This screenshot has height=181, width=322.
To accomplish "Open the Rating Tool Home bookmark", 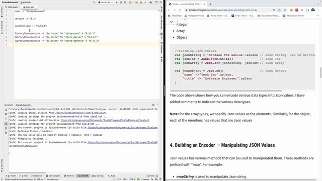I will pyautogui.click(x=293, y=16).
